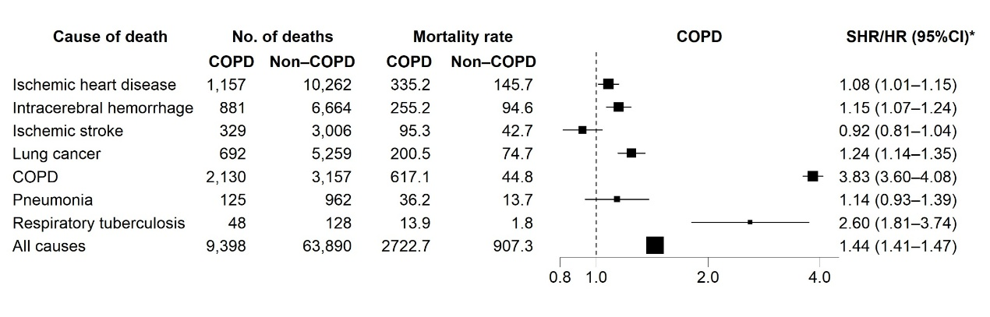This screenshot has height=317, width=990.
Task: Click the Ischemic stroke square marker
Action: 582,130
